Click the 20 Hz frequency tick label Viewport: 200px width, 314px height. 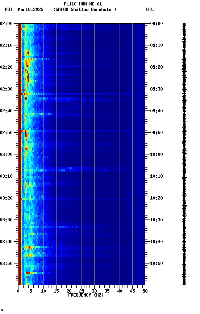click(69, 291)
